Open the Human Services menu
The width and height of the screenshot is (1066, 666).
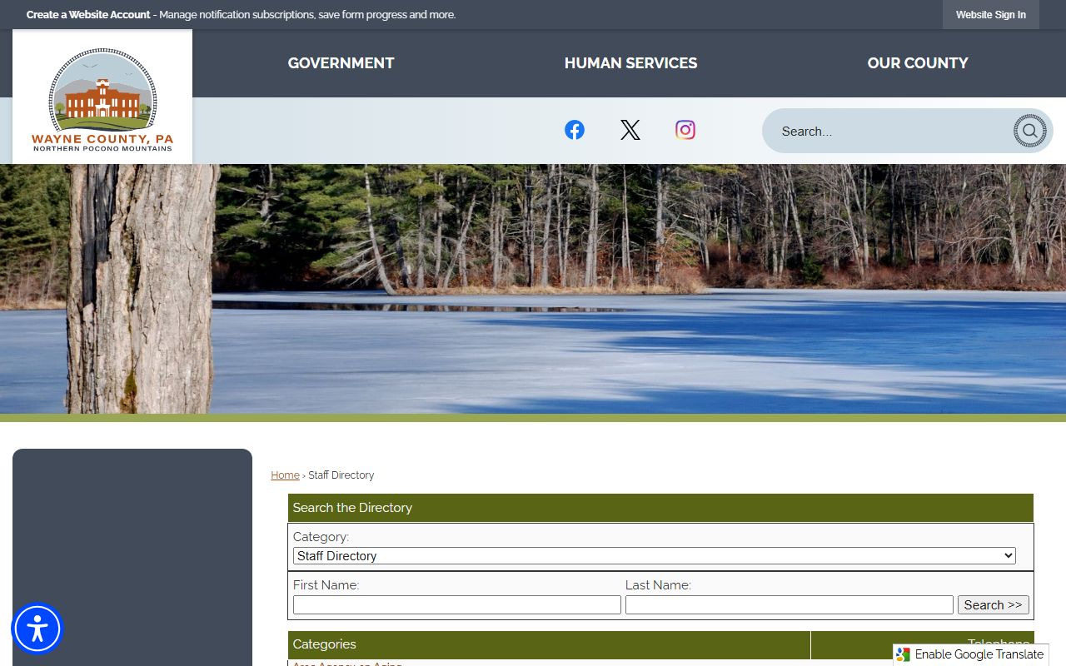click(x=630, y=63)
